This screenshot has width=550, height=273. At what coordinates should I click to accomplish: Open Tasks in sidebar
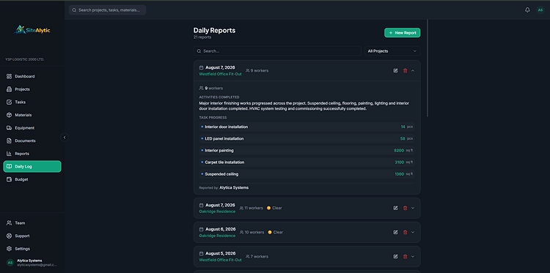[x=32, y=102]
